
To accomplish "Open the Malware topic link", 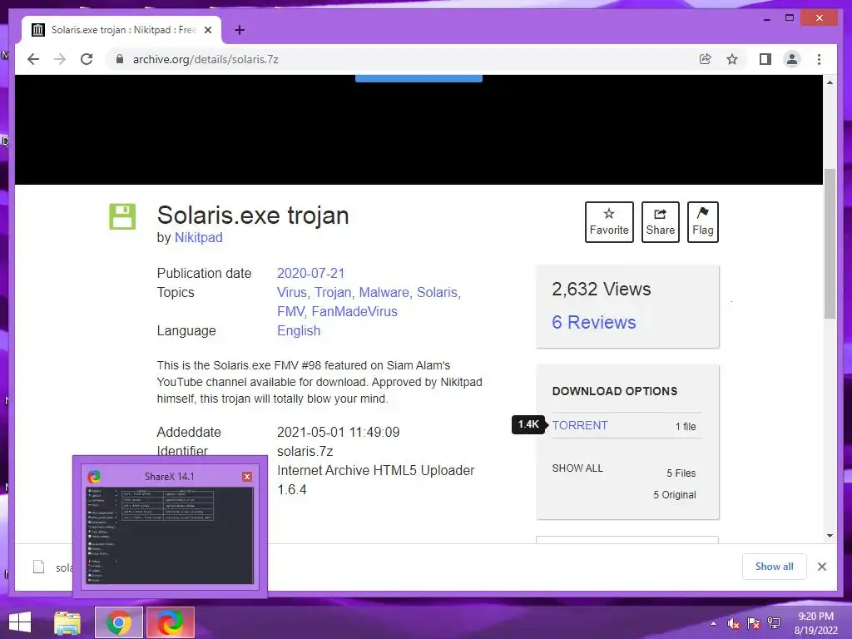I will (x=384, y=292).
